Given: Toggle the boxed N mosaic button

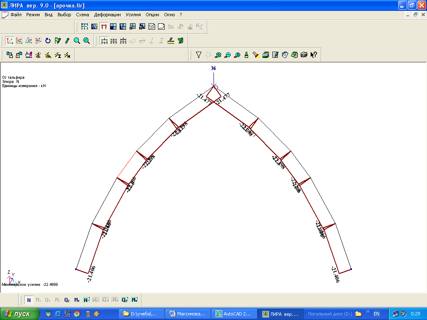Looking at the screenshot, I should coord(86,300).
